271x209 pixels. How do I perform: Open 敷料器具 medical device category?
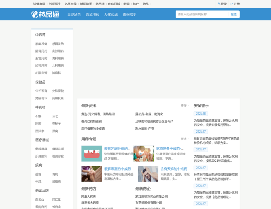coord(41,149)
